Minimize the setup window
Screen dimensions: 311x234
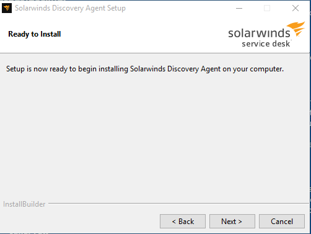tap(239, 8)
